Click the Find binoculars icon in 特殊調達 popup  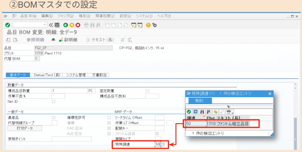(202, 112)
